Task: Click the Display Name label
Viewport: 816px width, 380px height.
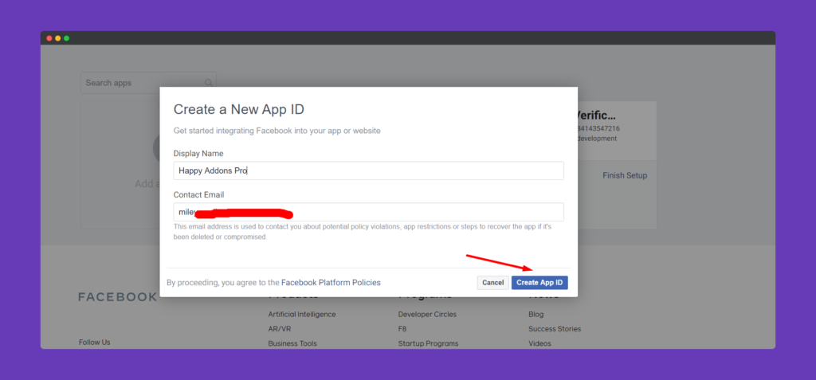Action: [x=198, y=154]
